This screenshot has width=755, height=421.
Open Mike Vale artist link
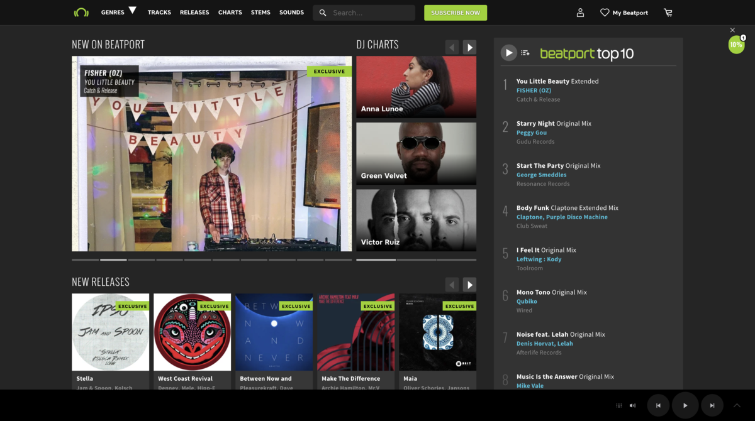tap(530, 385)
